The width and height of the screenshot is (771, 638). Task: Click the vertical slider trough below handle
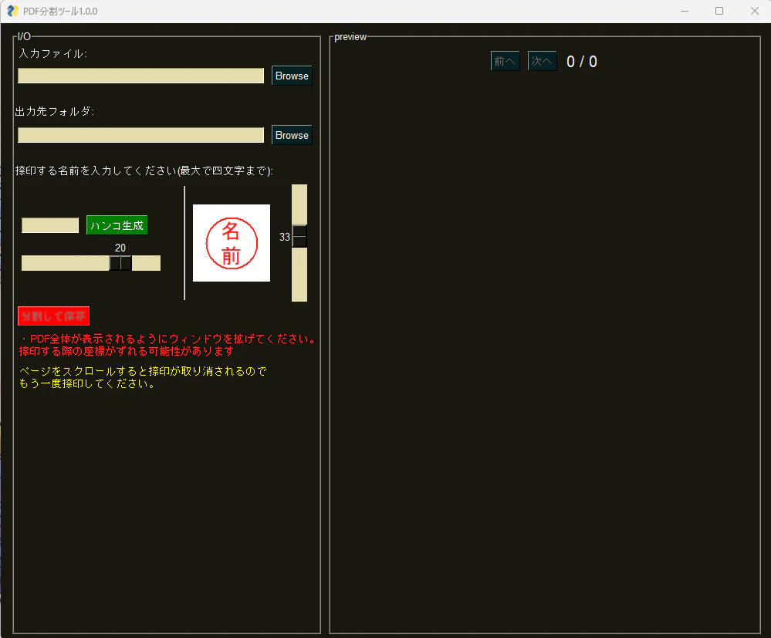click(299, 275)
